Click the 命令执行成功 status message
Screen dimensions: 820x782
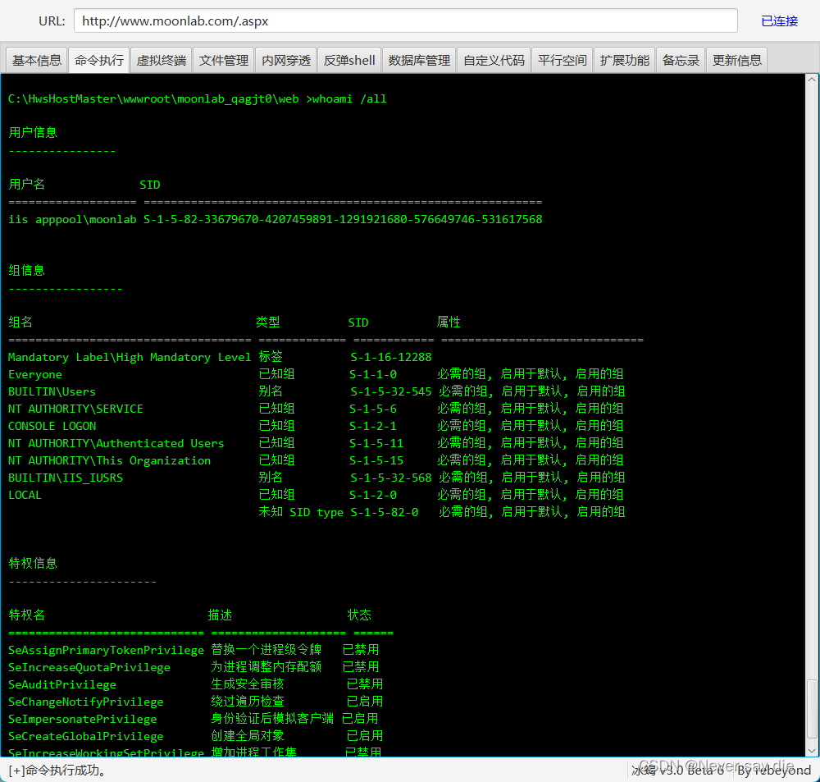57,770
